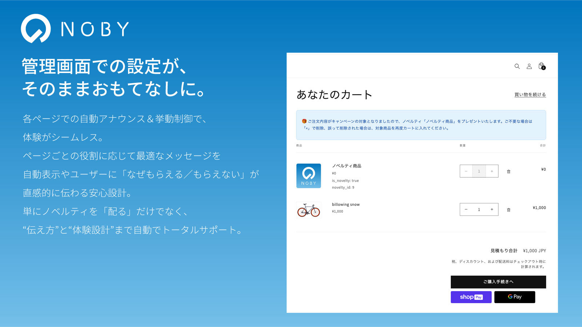Pay with Shop Pay button
The width and height of the screenshot is (582, 327).
[x=471, y=297]
